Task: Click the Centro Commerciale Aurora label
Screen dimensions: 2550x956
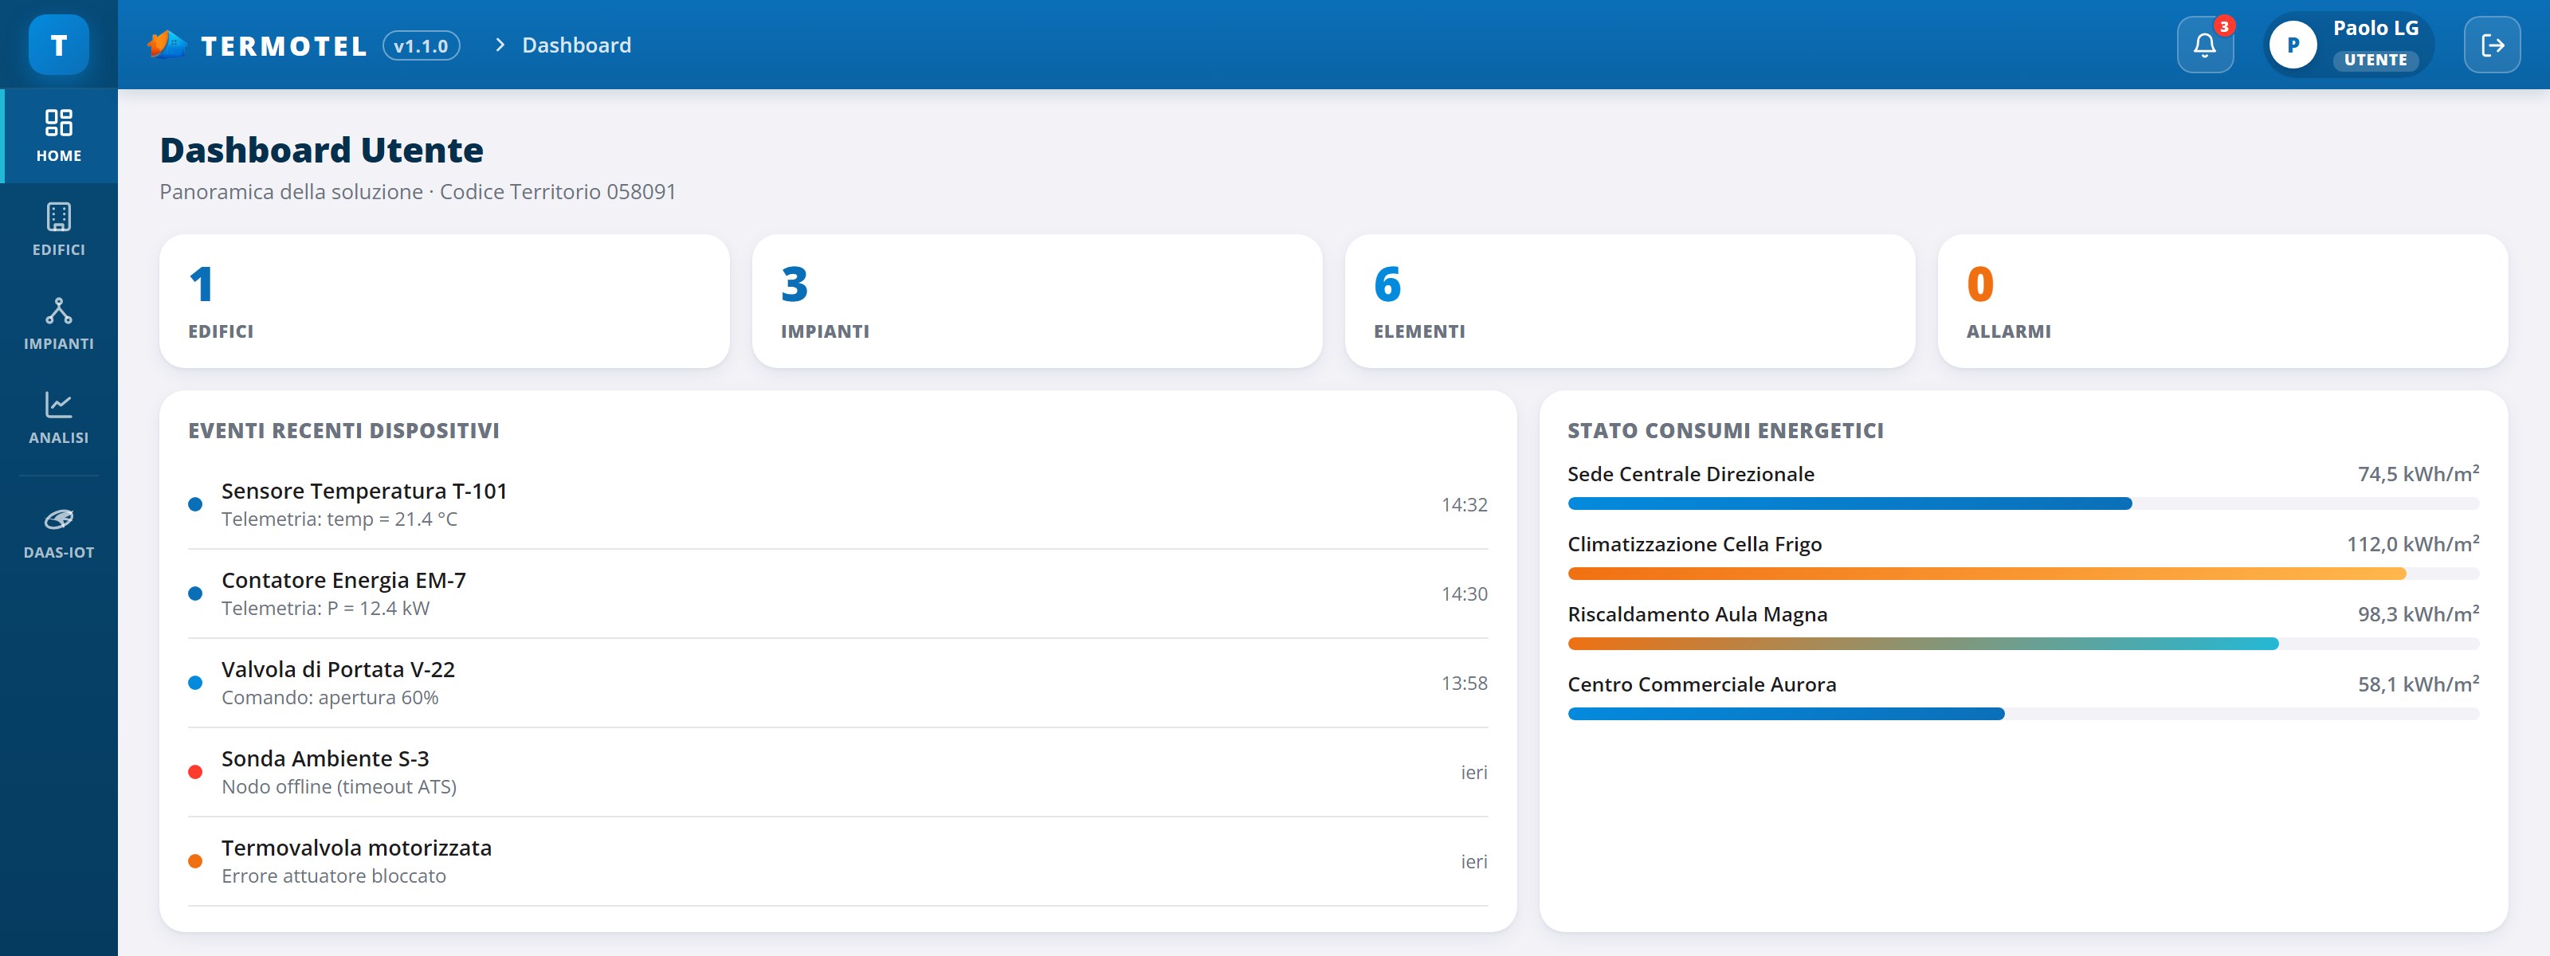Action: click(x=1701, y=685)
